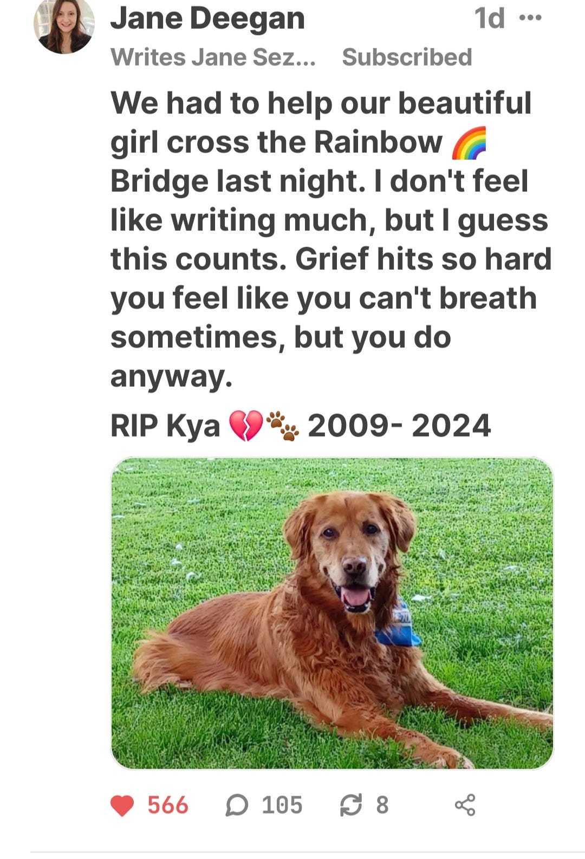Screen dimensions: 585x859
Task: Tap the Jane Deegan author name
Action: coord(207,18)
